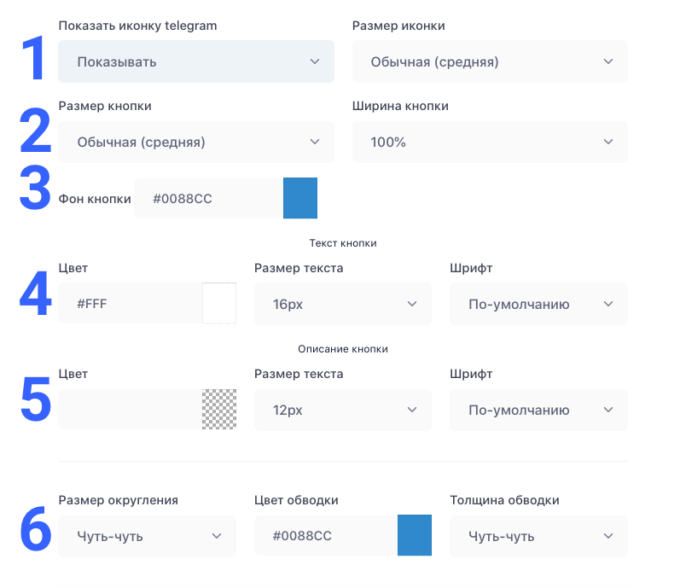The width and height of the screenshot is (686, 588).
Task: Open the description Шрифт dropdown
Action: tap(538, 410)
